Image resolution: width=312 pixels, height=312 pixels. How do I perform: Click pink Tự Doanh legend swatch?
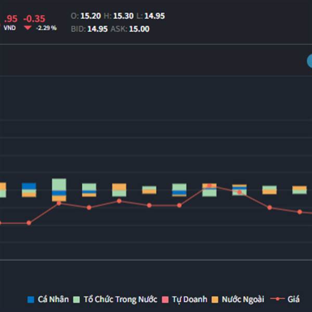[165, 300]
